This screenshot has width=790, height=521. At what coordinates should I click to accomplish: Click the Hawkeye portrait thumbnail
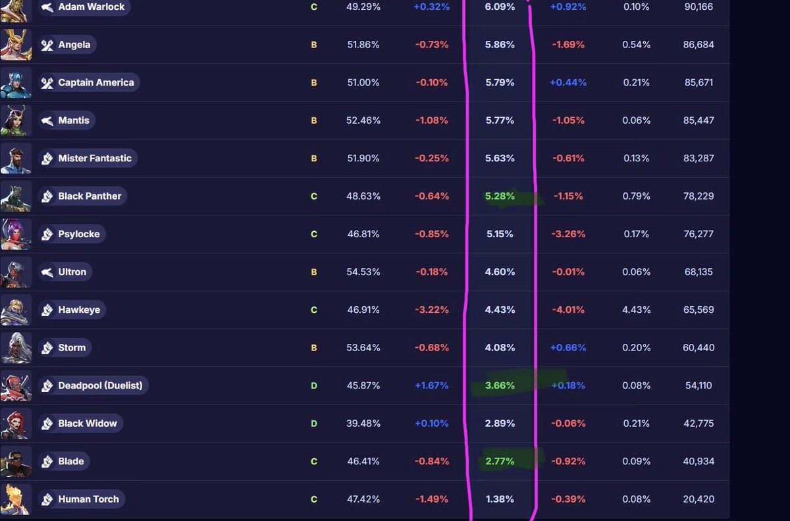[16, 310]
